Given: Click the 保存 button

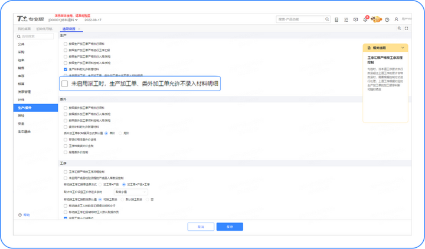Looking at the screenshot, I should pyautogui.click(x=230, y=227).
